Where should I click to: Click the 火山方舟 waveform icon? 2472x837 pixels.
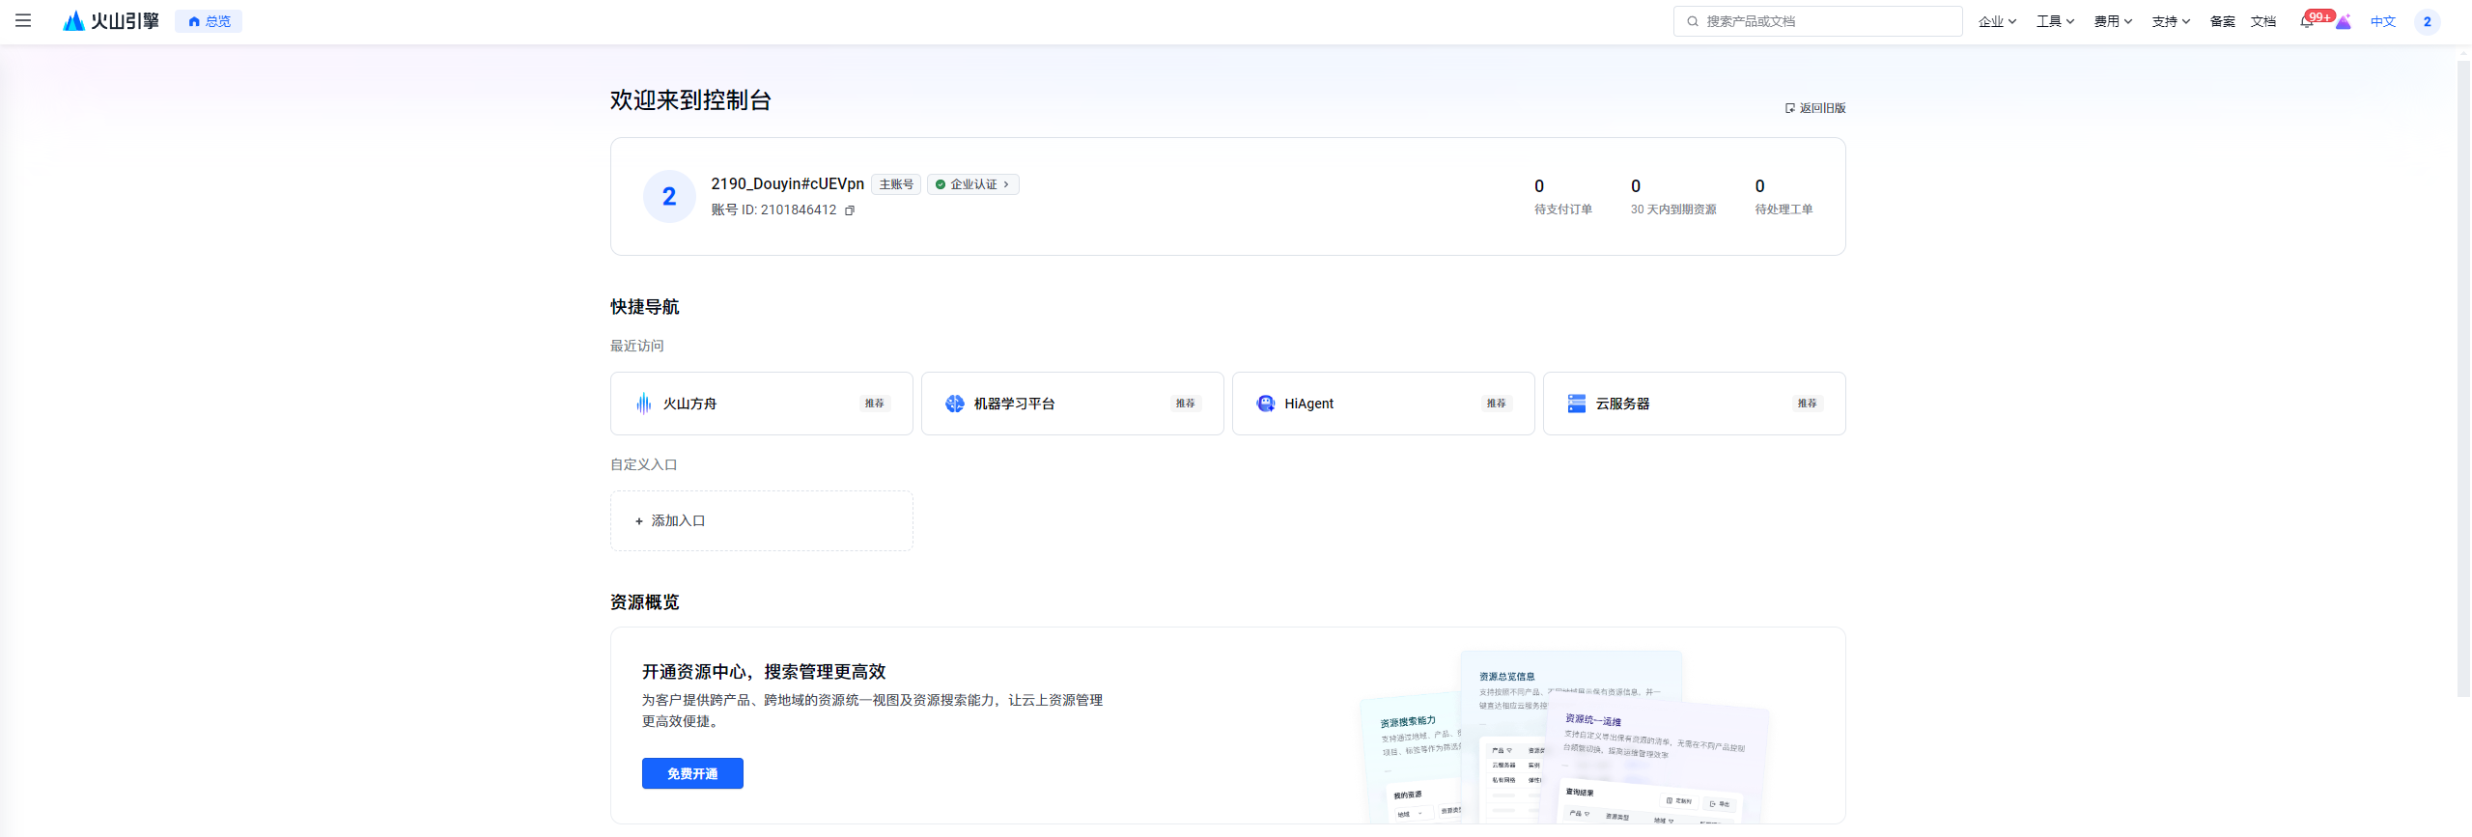pyautogui.click(x=644, y=404)
